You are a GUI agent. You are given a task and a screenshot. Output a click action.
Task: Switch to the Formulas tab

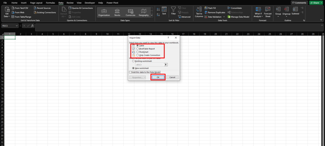(x=51, y=3)
